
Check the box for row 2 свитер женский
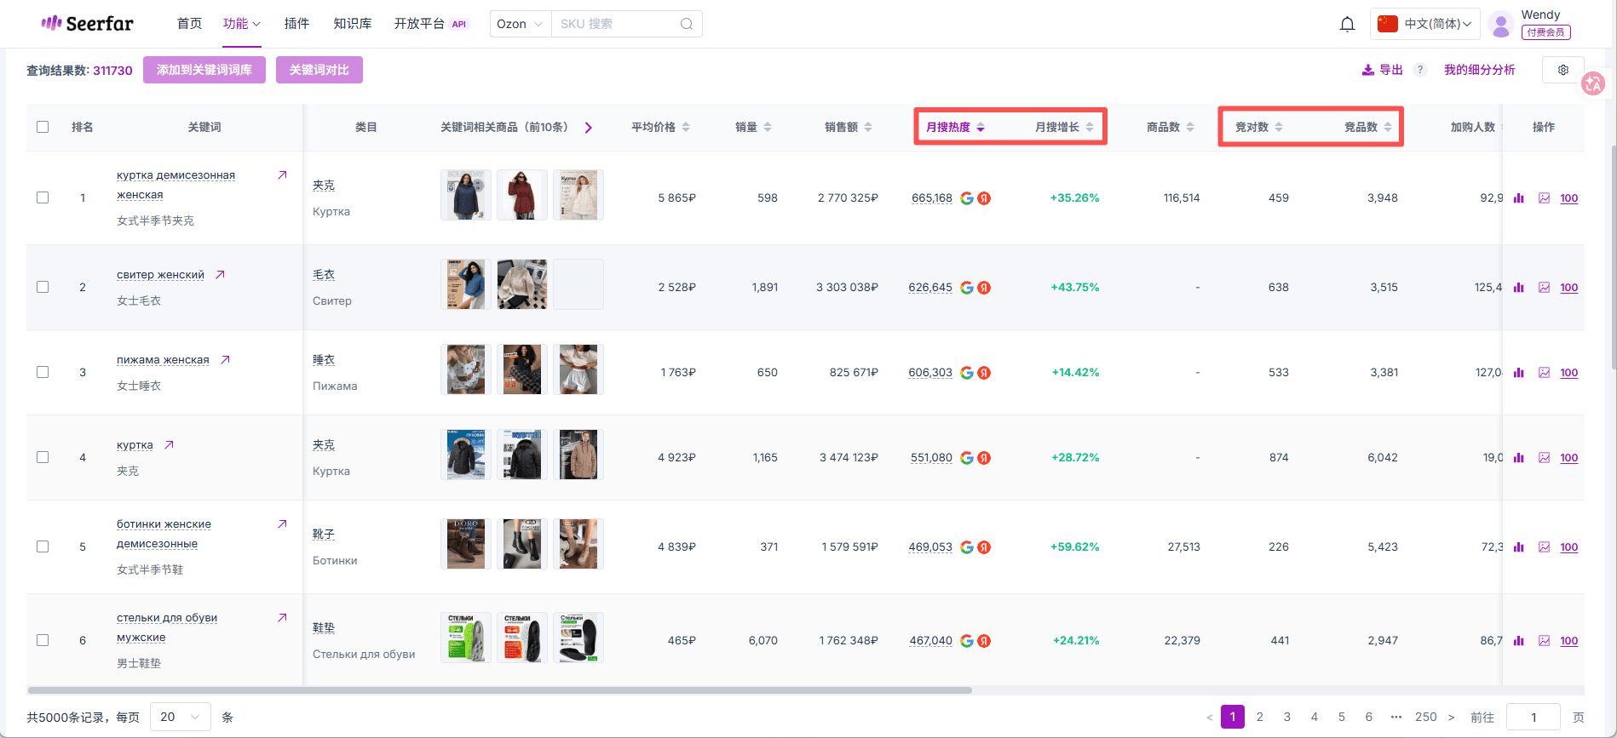click(43, 287)
